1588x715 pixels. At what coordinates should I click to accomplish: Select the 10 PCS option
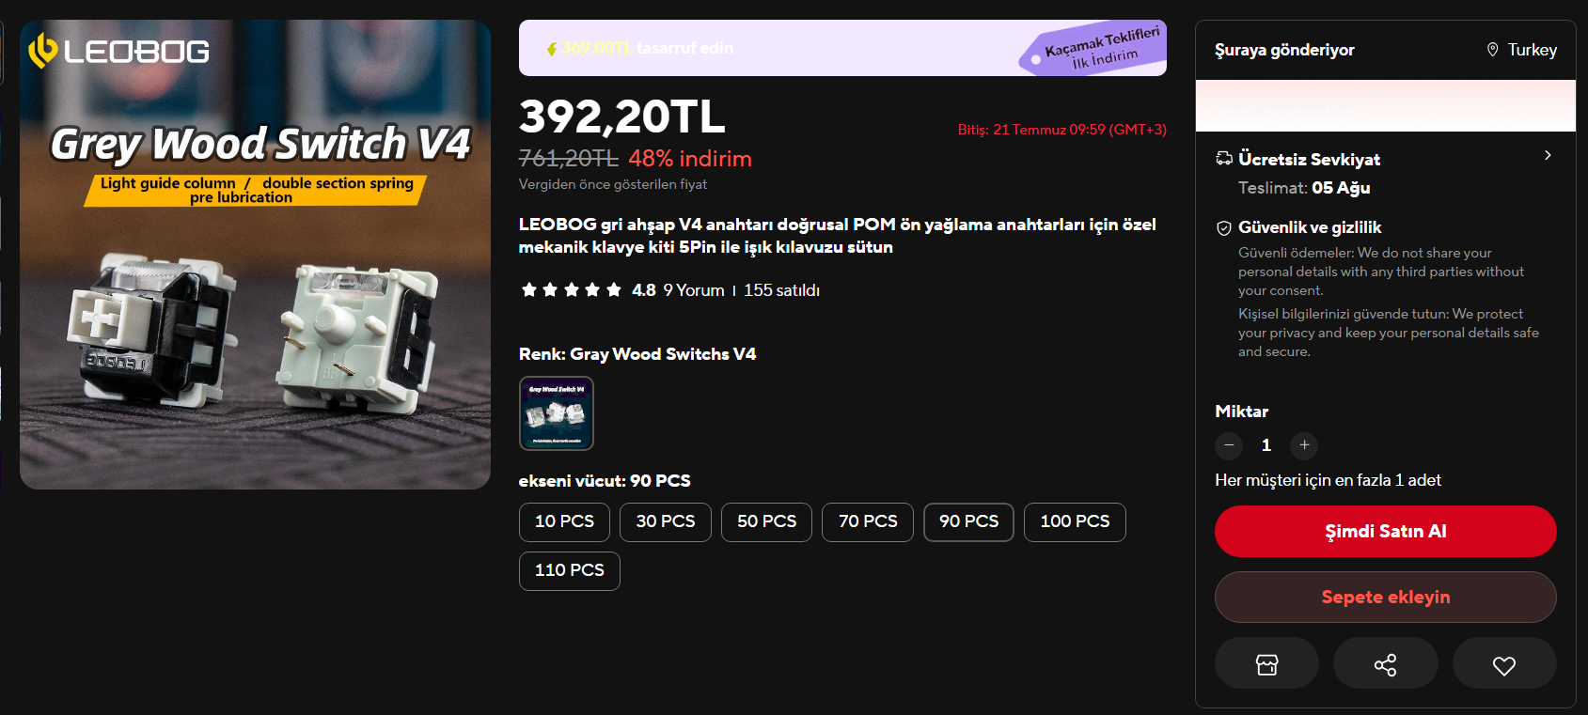tap(564, 521)
